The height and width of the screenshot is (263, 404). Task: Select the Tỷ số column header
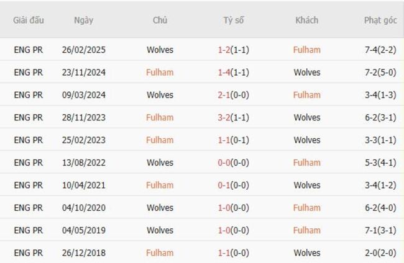point(234,20)
